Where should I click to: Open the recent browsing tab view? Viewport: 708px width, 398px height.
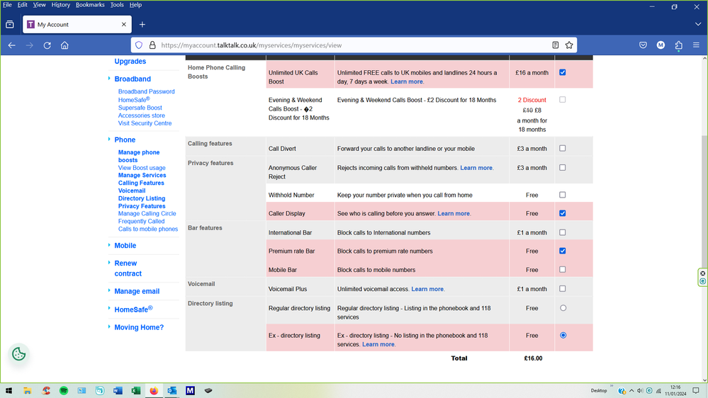10,24
